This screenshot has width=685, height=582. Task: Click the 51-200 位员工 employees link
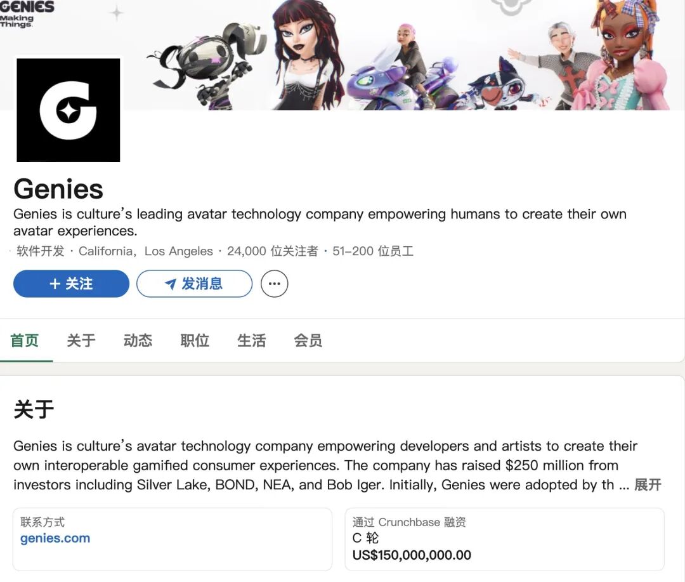click(x=373, y=251)
